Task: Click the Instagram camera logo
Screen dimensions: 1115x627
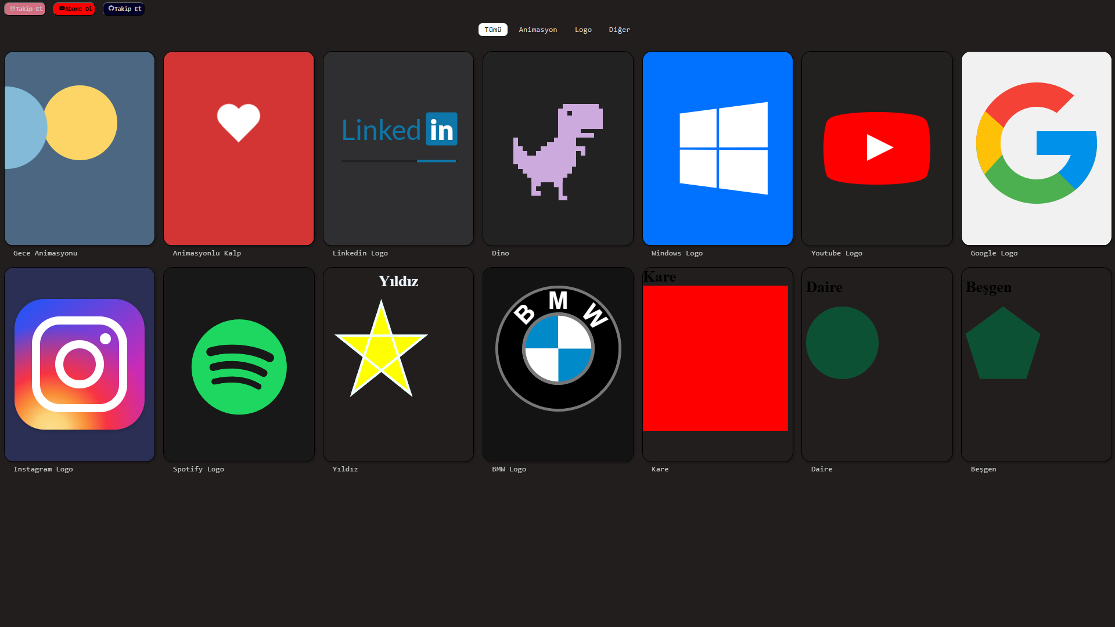Action: [x=80, y=364]
